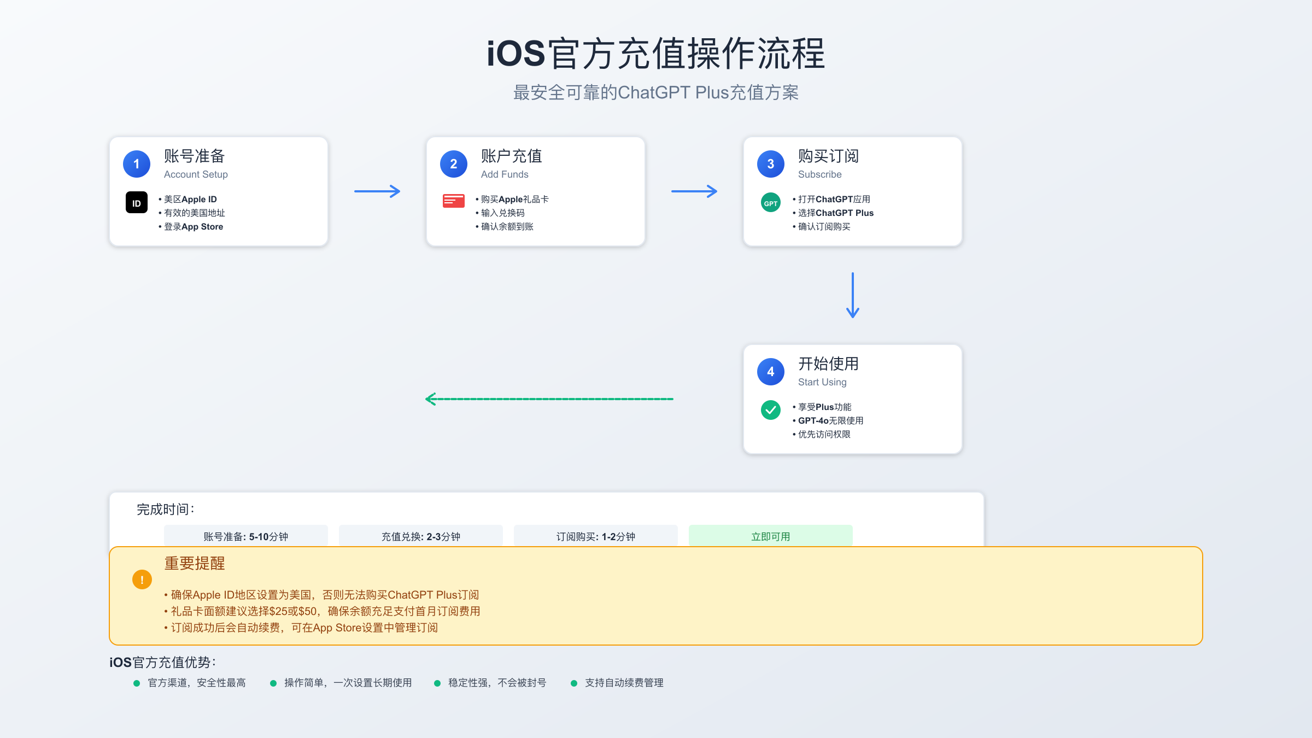Click the 开始使用 card heading
This screenshot has height=738, width=1312.
click(x=829, y=364)
